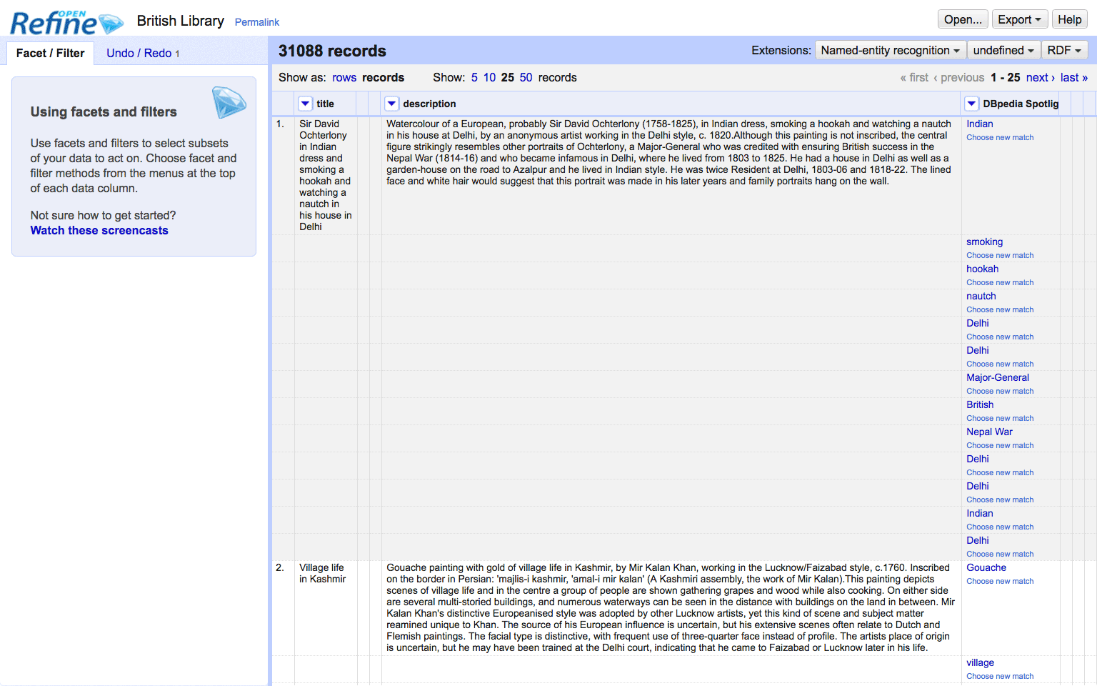Viewport: 1097px width, 686px height.
Task: Open the DBpedia Spotlight column menu arrow
Action: (x=971, y=104)
